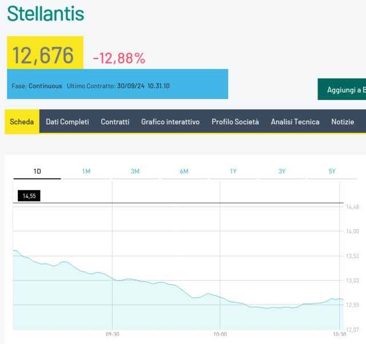
Task: Click the 13,03 axis value
Action: tap(352, 280)
